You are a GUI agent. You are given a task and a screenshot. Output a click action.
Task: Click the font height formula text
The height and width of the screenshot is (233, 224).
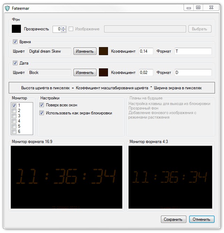coord(111,88)
